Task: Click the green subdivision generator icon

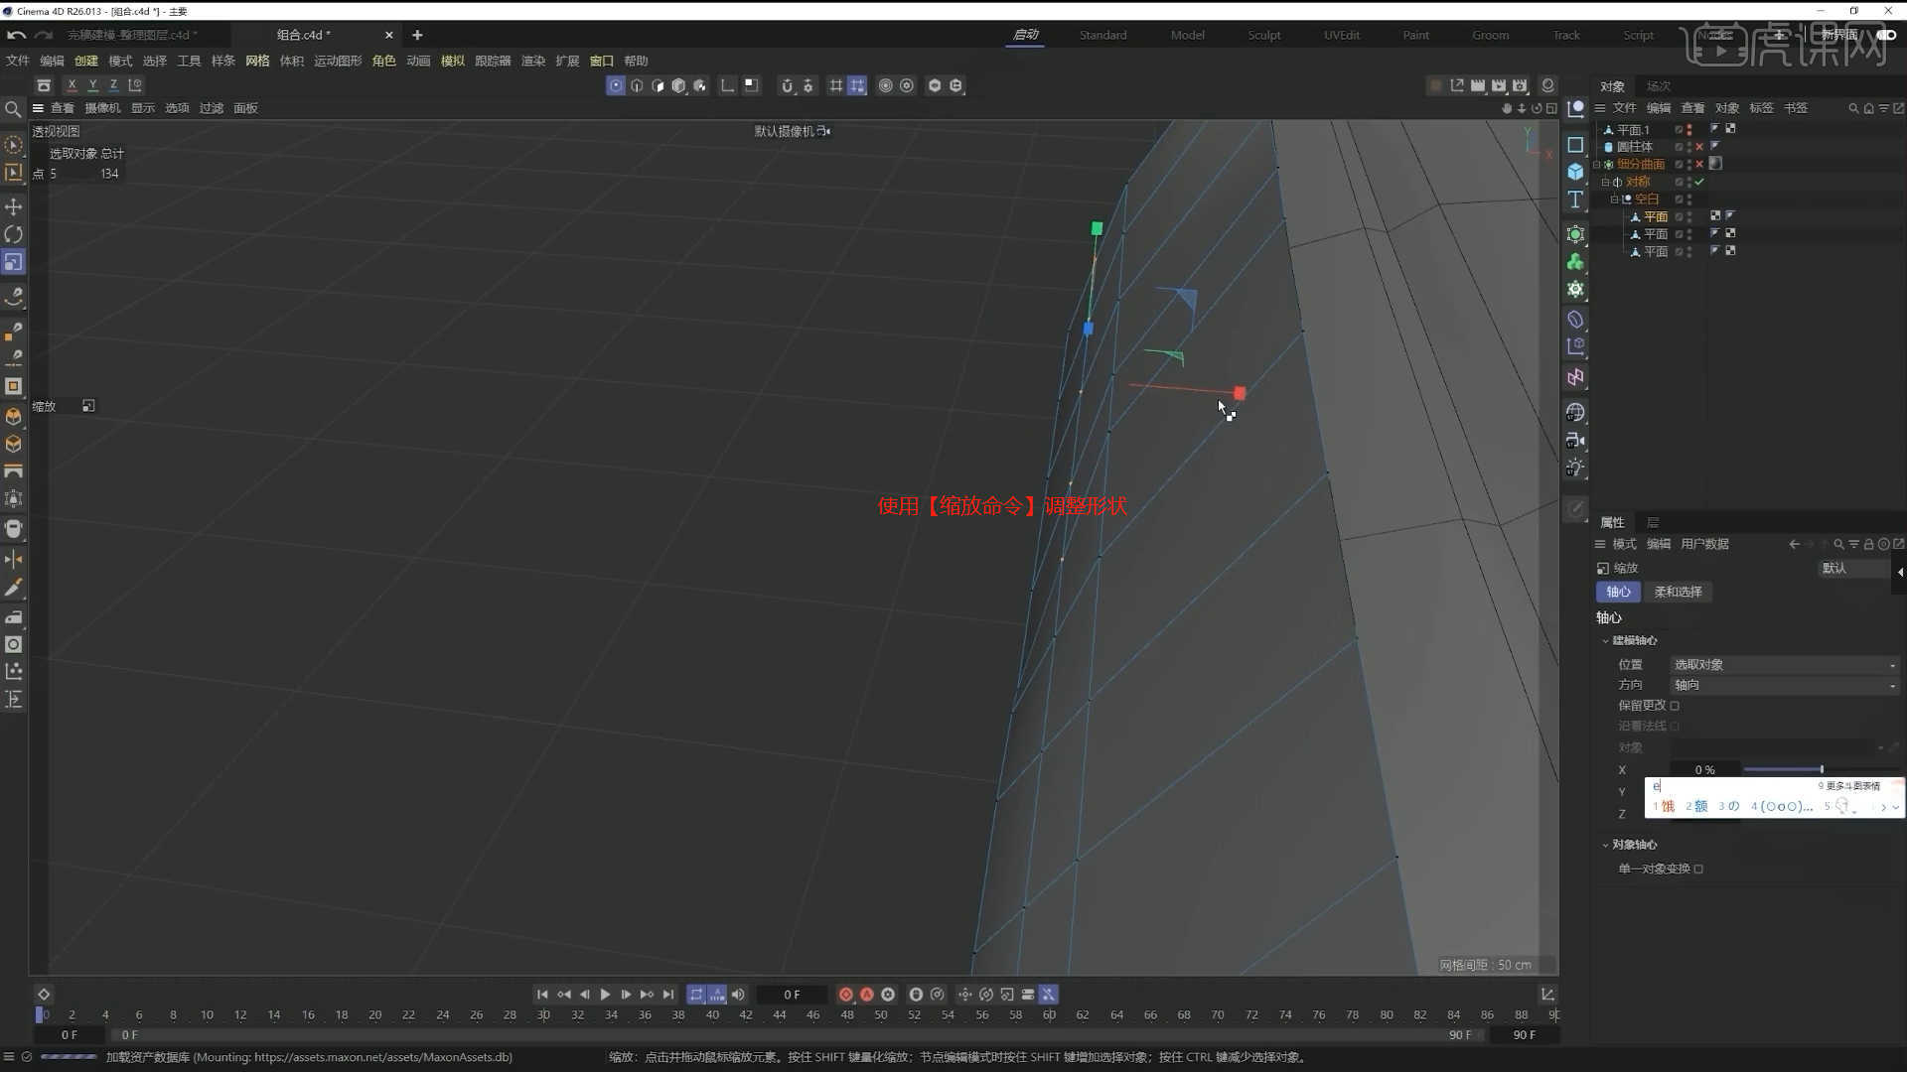Action: tap(1575, 234)
